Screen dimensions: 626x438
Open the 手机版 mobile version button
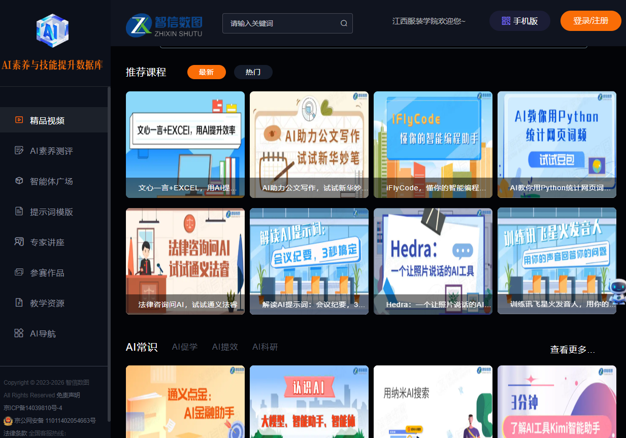tap(519, 21)
